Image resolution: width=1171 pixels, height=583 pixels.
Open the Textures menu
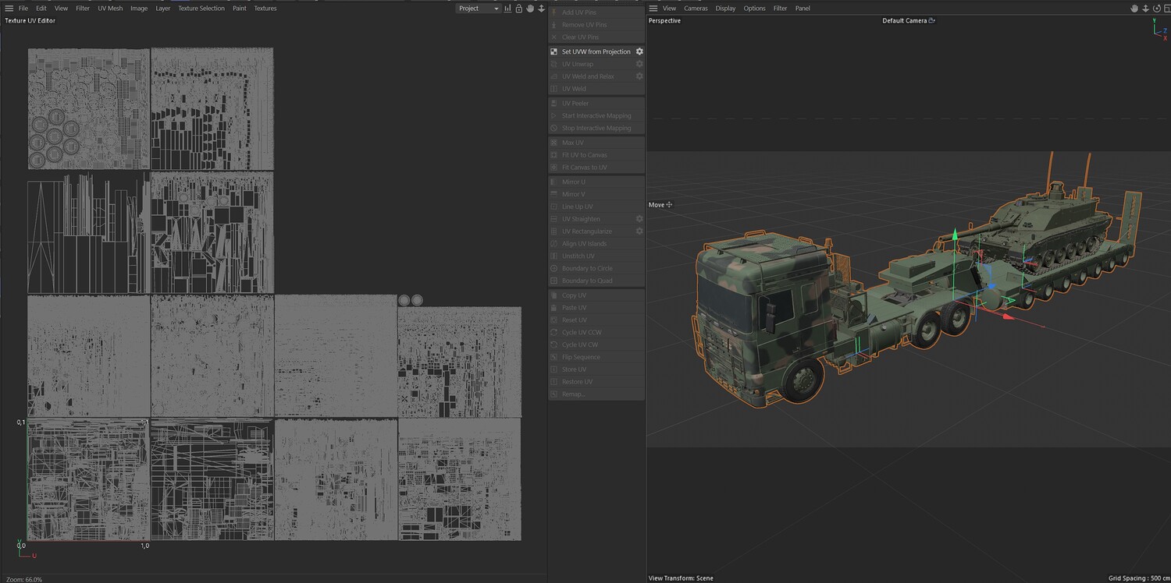click(x=265, y=9)
